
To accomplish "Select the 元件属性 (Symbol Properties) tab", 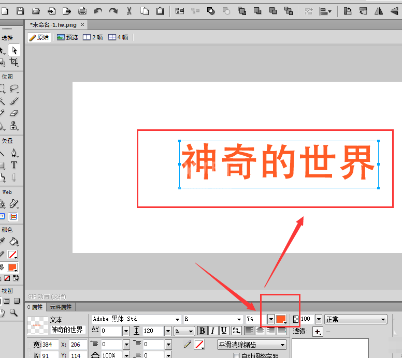I will 61,307.
